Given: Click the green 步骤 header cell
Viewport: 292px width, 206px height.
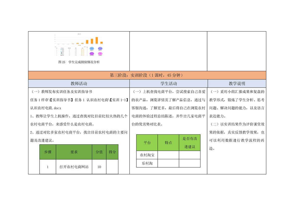Looking at the screenshot, I should coord(48,152).
